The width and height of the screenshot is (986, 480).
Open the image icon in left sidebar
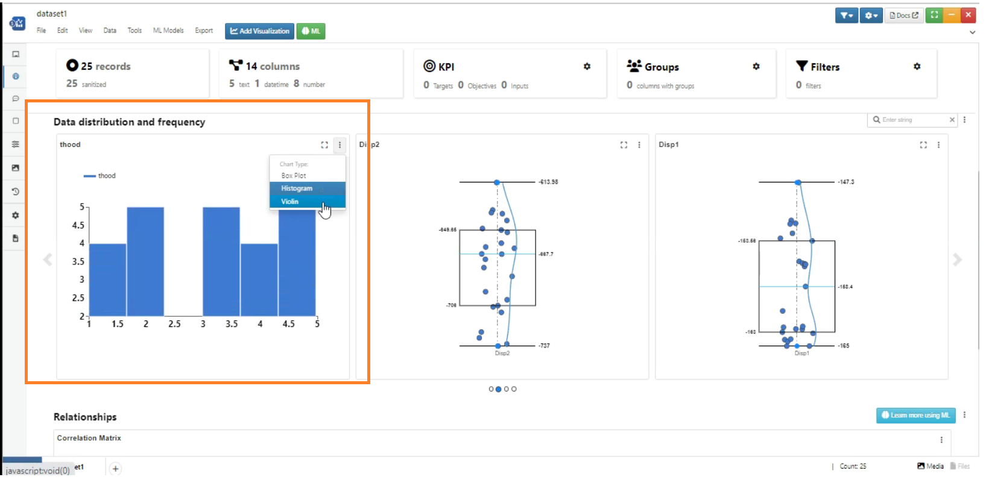coord(16,168)
